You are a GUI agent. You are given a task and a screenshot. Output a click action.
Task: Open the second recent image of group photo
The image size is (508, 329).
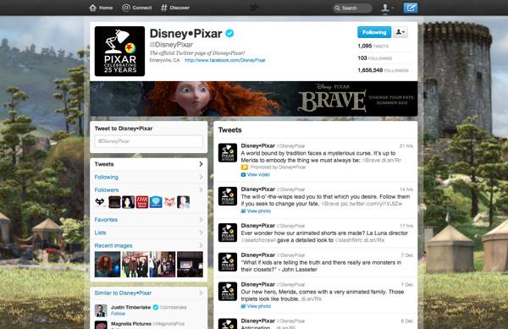click(135, 265)
